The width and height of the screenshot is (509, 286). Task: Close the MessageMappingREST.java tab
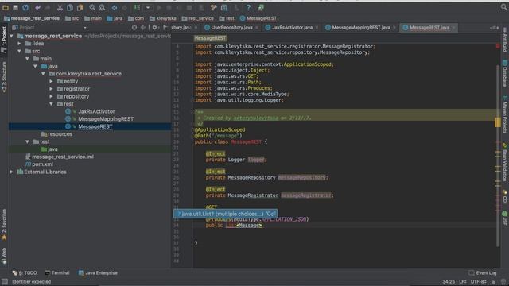(x=394, y=28)
